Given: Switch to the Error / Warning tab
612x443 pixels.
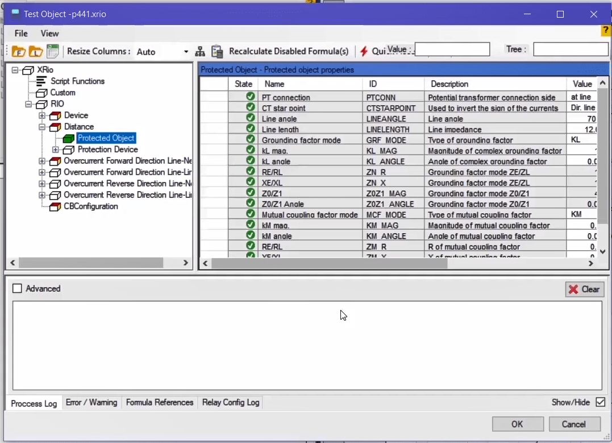Looking at the screenshot, I should [91, 403].
